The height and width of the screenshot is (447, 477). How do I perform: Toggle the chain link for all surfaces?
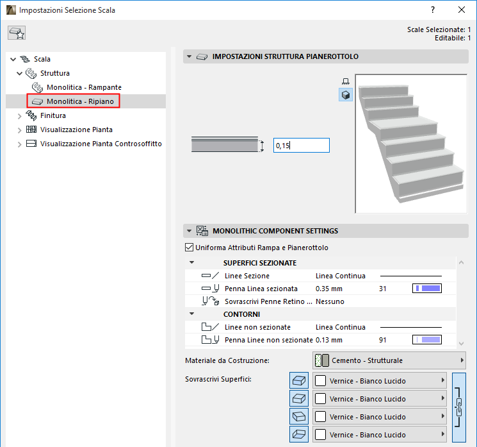(459, 407)
